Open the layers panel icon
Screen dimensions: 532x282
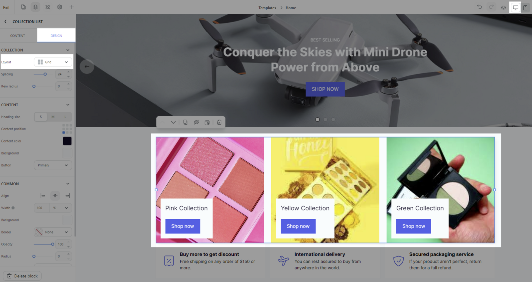(36, 7)
